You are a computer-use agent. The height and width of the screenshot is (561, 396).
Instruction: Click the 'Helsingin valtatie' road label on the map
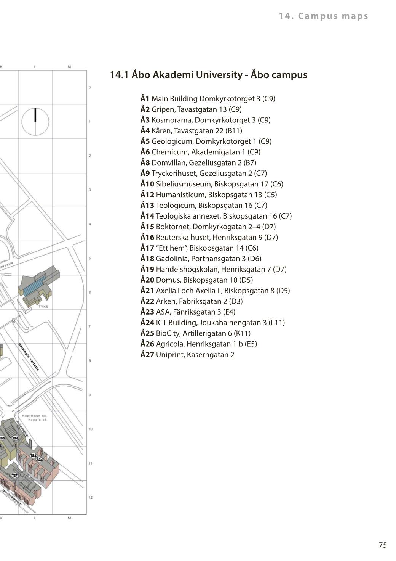tap(29, 357)
